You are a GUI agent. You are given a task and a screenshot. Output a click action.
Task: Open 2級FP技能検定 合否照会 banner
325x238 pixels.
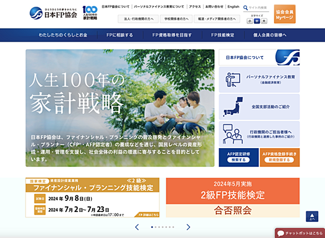click(233, 198)
